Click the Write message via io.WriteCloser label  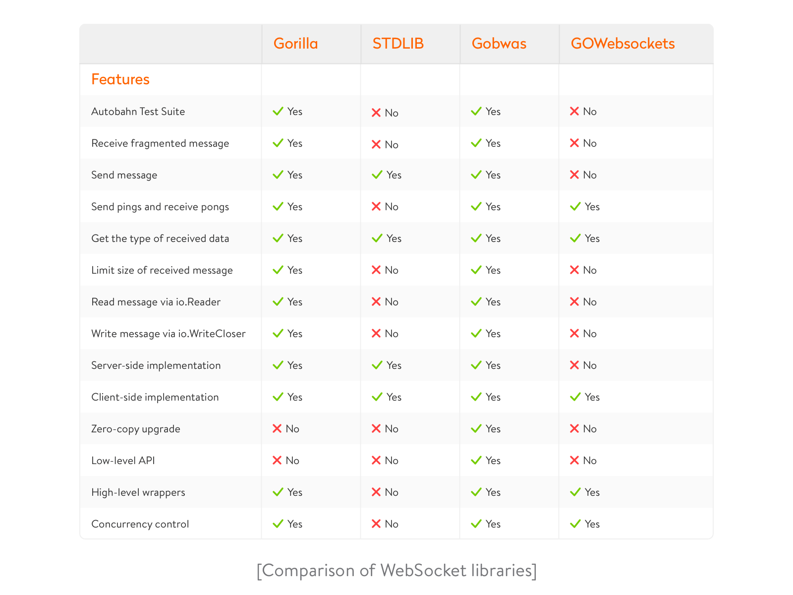point(169,334)
